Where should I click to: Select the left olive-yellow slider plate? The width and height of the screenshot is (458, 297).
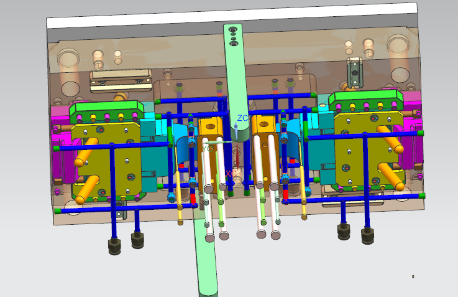click(107, 161)
